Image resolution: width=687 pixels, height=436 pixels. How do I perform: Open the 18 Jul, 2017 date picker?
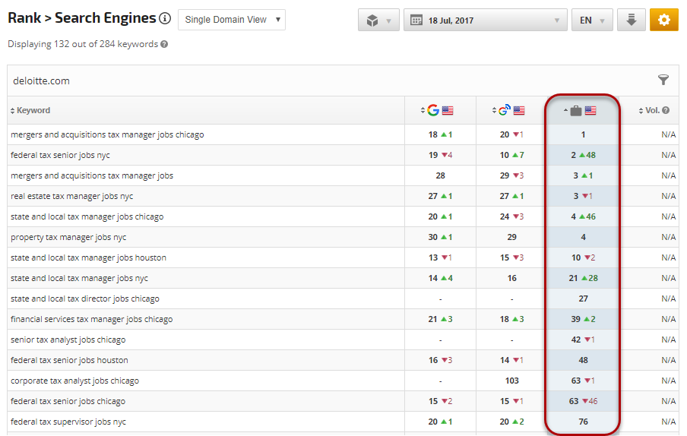pos(485,21)
